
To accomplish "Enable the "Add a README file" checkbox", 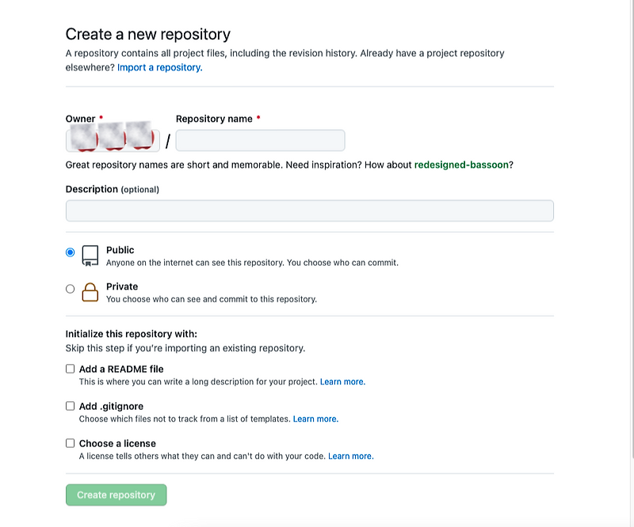I will [x=71, y=368].
